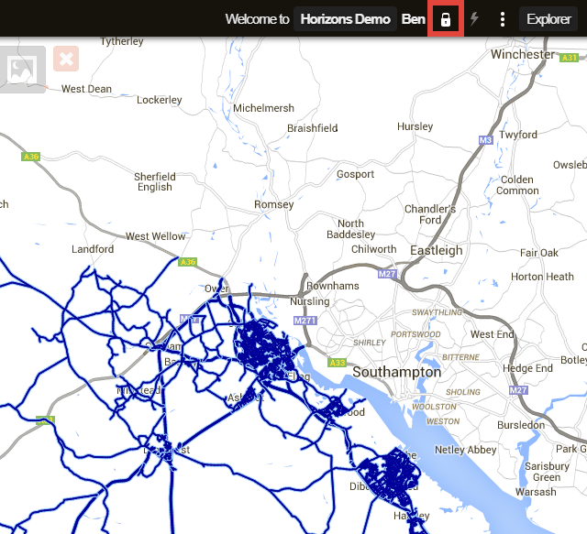Click the Romsey place label
The image size is (587, 534).
(x=273, y=204)
